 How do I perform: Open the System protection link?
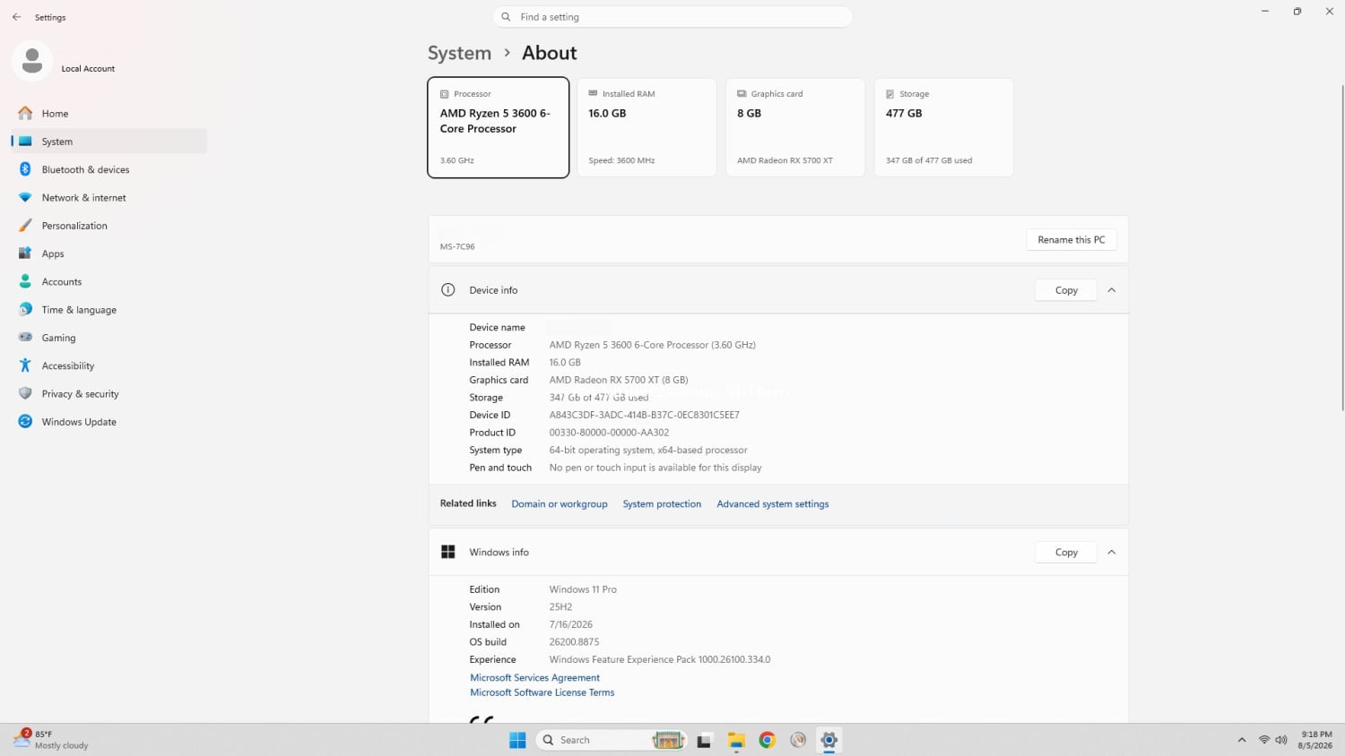(663, 504)
